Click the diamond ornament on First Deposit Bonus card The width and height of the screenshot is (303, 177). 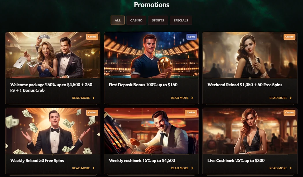tap(151, 77)
